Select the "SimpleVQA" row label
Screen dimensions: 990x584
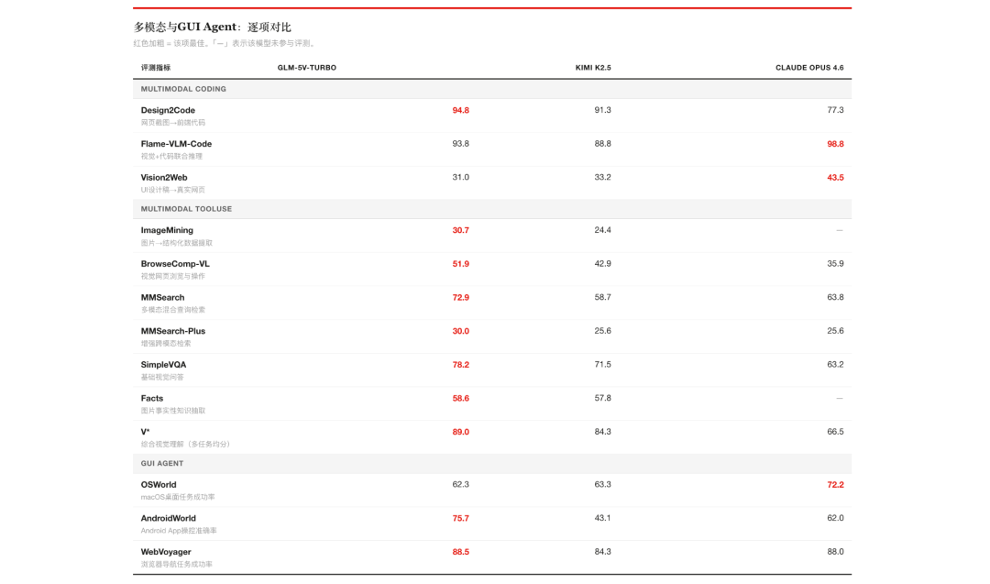pyautogui.click(x=163, y=364)
